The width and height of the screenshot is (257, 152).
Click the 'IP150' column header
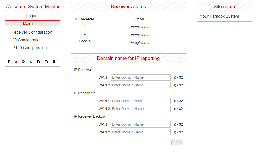click(x=139, y=19)
